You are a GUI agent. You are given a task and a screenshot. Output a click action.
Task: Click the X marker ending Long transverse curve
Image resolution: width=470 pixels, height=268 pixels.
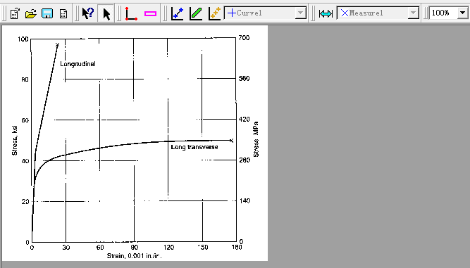point(231,140)
